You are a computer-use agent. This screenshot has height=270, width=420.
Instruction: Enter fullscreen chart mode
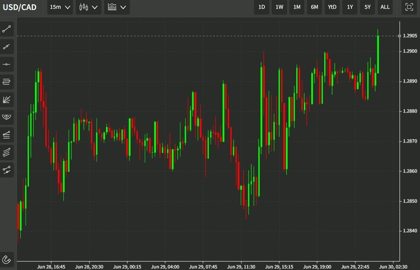click(x=409, y=7)
